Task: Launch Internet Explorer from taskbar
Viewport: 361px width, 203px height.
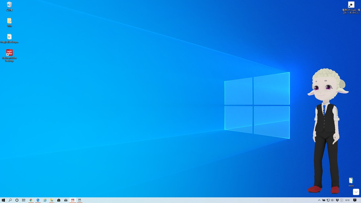Action: click(45, 200)
